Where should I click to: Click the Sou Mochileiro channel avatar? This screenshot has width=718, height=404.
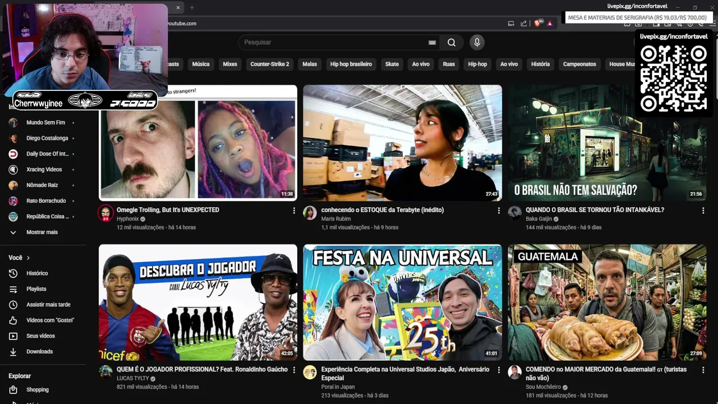click(514, 372)
